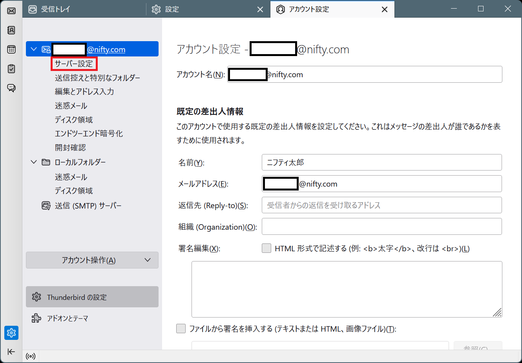Enable HTML format signature checkbox
The width and height of the screenshot is (522, 363).
pyautogui.click(x=266, y=248)
